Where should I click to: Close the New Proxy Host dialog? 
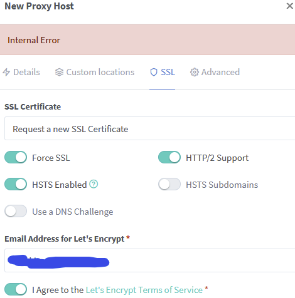click(289, 6)
